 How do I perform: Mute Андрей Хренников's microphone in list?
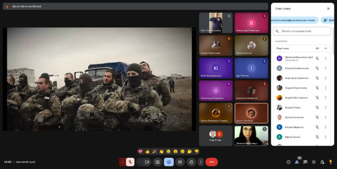317,88
